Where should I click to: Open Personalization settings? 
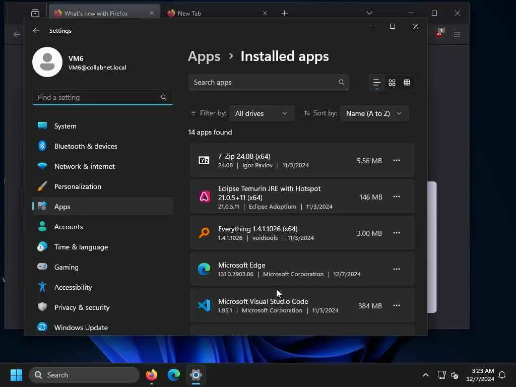point(103,186)
